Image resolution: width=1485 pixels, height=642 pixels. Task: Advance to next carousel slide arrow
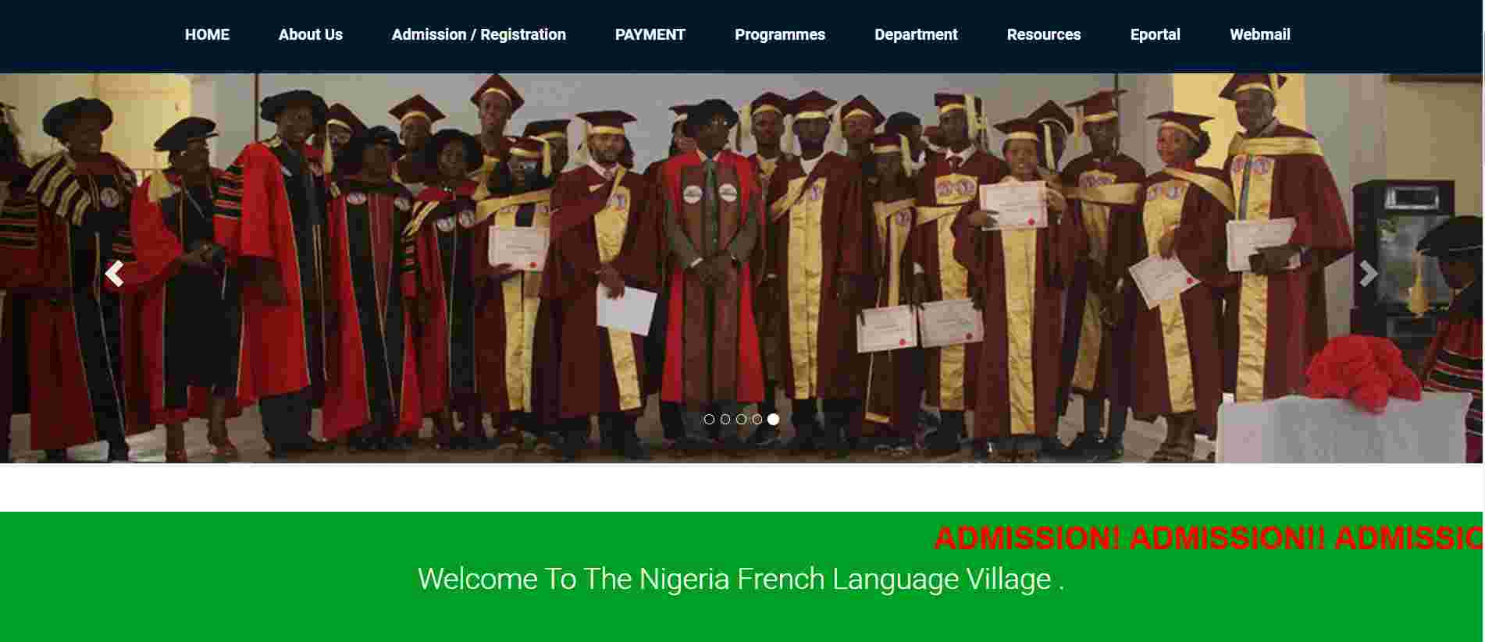(x=1368, y=274)
